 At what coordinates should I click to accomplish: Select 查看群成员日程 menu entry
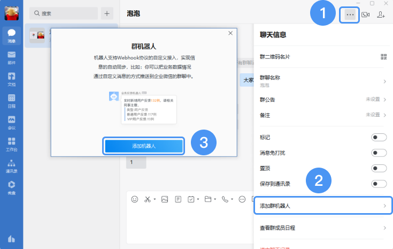(x=322, y=228)
